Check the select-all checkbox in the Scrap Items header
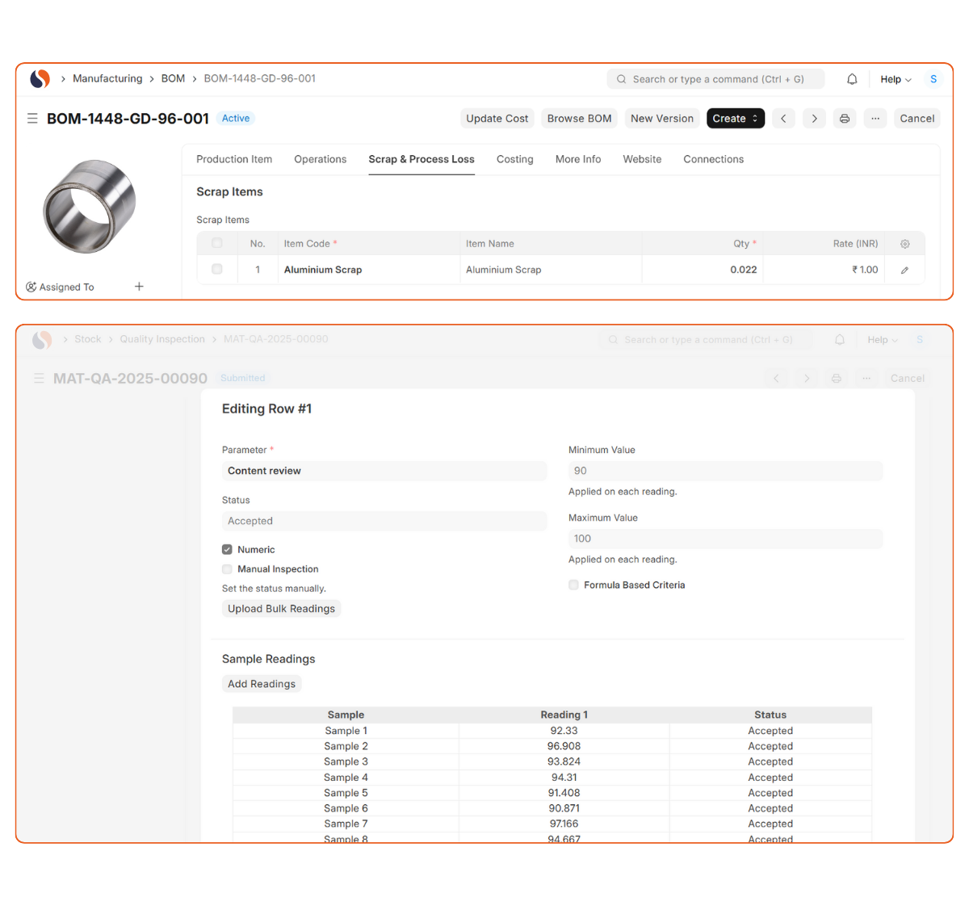Image resolution: width=969 pixels, height=906 pixels. [x=217, y=243]
